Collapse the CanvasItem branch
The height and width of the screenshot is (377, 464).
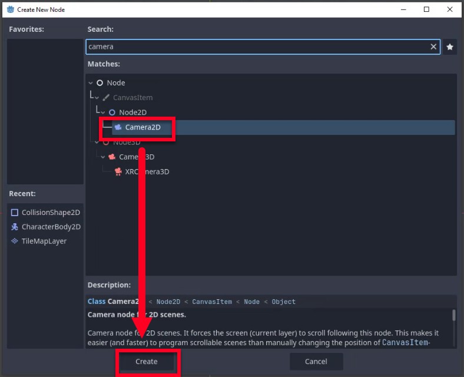point(97,98)
